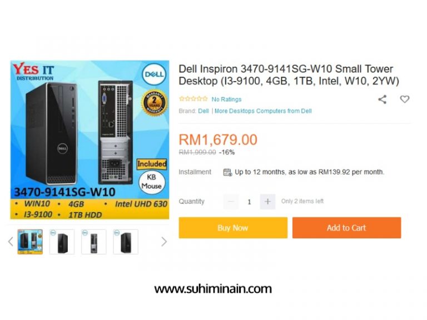This screenshot has width=427, height=320.
Task: Click the quantity input field
Action: 249,202
